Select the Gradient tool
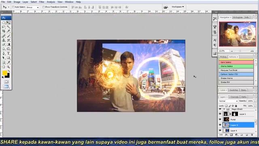This screenshot has height=146, width=259. (x=8, y=44)
